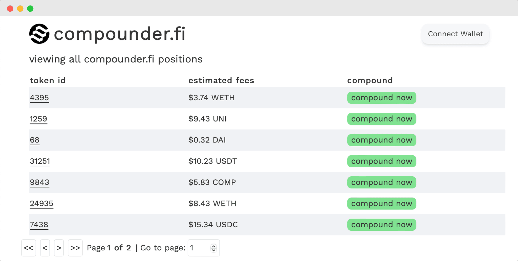The height and width of the screenshot is (261, 518).
Task: Open token id 31251 link
Action: (x=40, y=161)
